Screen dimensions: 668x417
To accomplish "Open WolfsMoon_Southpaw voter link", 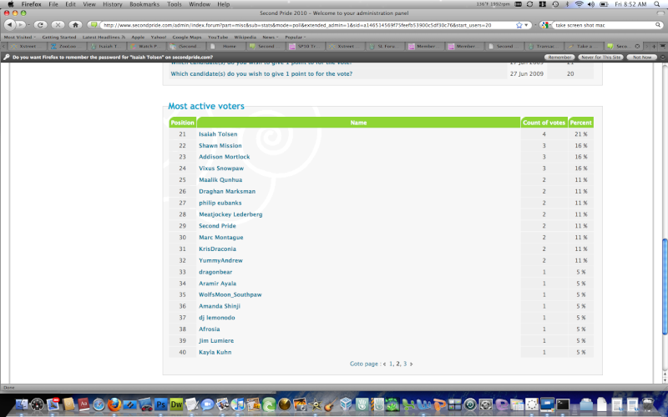I will click(x=230, y=294).
